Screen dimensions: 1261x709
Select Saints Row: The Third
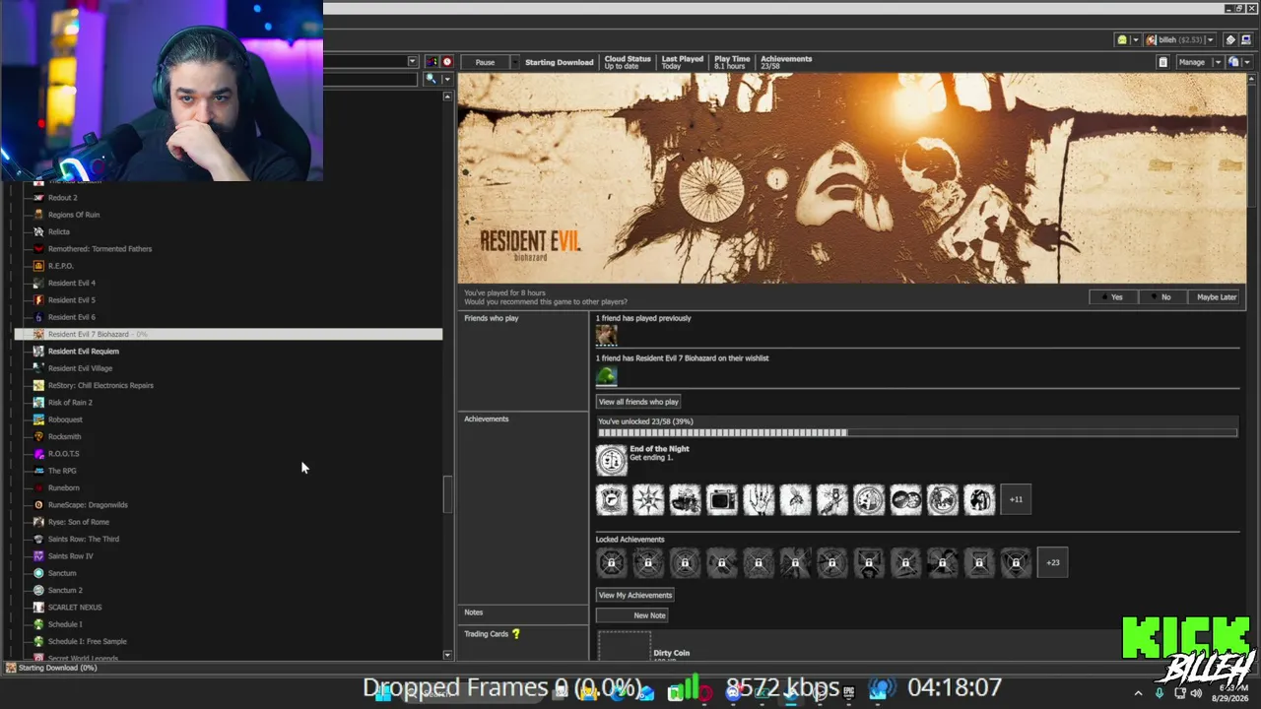[x=84, y=540]
